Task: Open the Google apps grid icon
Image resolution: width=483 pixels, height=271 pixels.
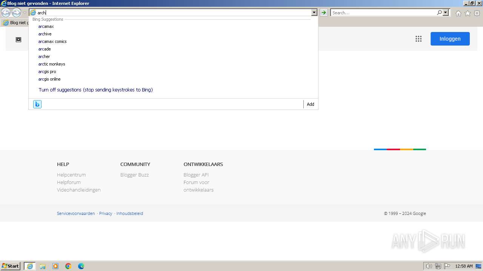Action: (418, 39)
